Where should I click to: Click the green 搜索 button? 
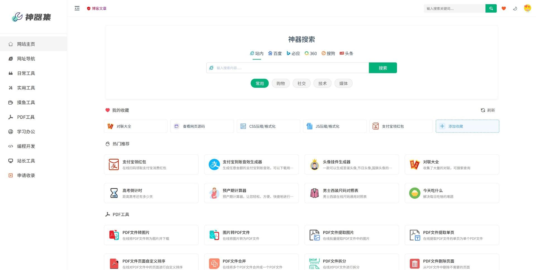click(x=383, y=68)
